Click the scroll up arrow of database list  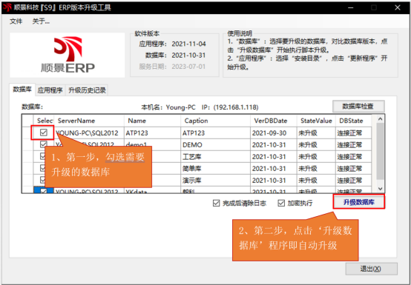tap(381, 119)
